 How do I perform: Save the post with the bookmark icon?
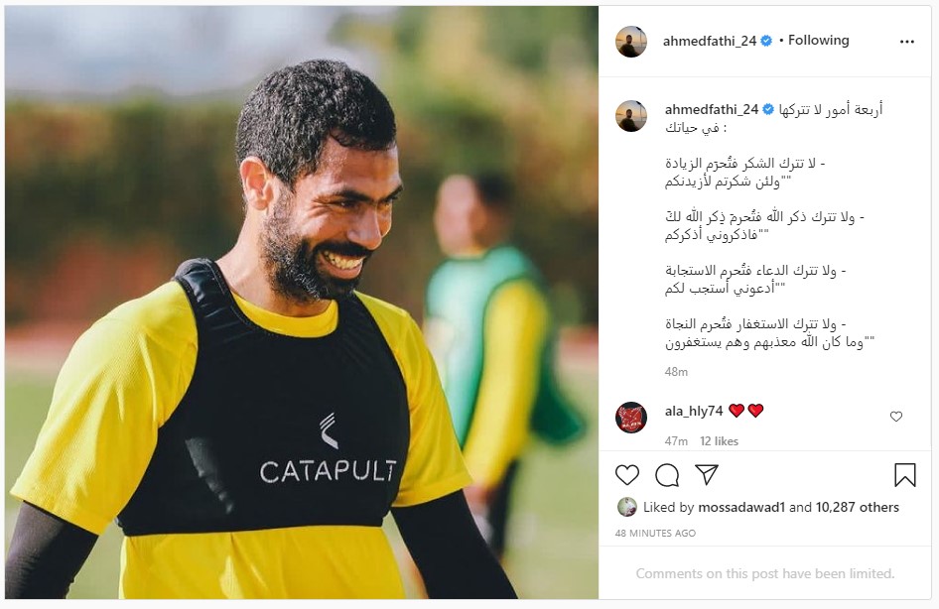pos(905,475)
